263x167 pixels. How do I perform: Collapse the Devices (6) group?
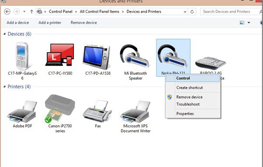pos(4,34)
